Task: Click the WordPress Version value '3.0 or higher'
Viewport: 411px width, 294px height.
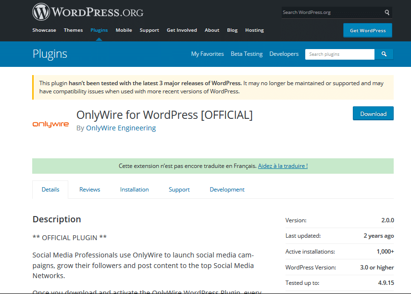Action: (x=377, y=267)
